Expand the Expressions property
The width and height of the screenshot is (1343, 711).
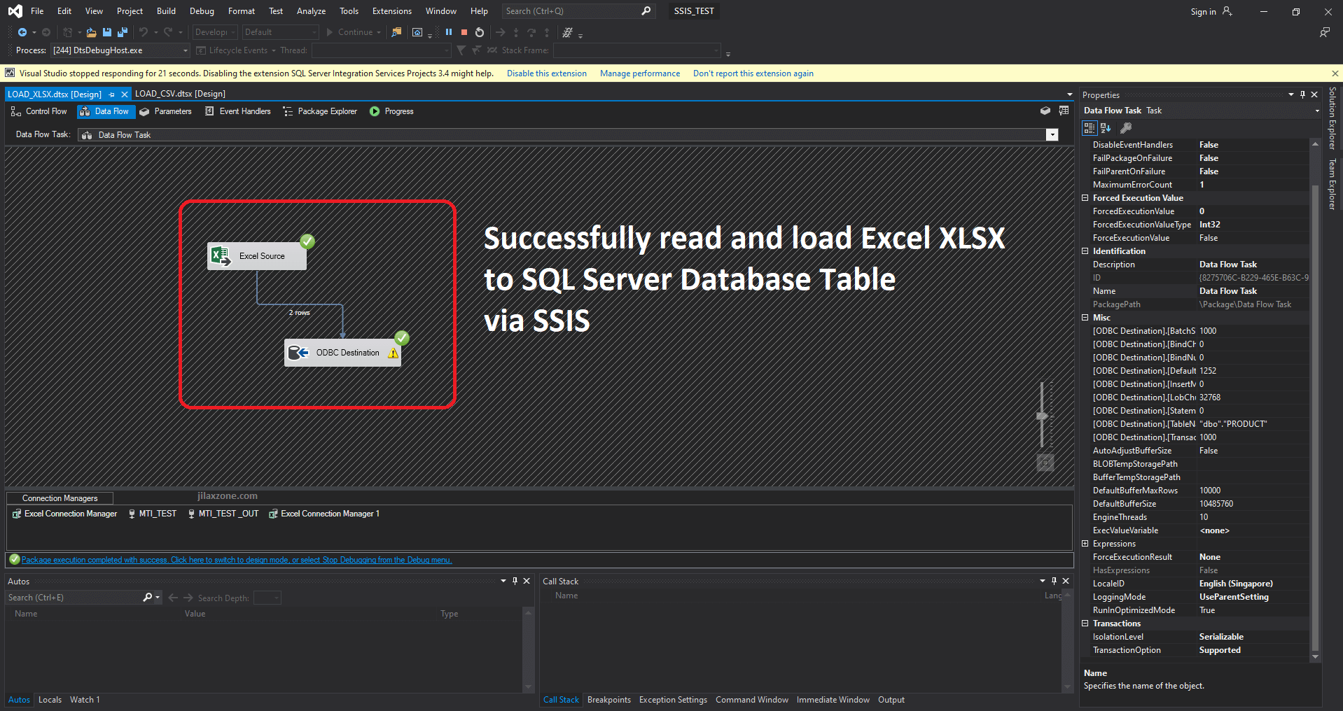pos(1085,544)
